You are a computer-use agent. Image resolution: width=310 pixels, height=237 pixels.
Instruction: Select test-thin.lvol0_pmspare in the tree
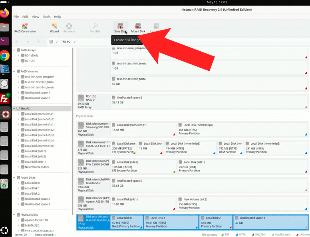click(x=39, y=77)
